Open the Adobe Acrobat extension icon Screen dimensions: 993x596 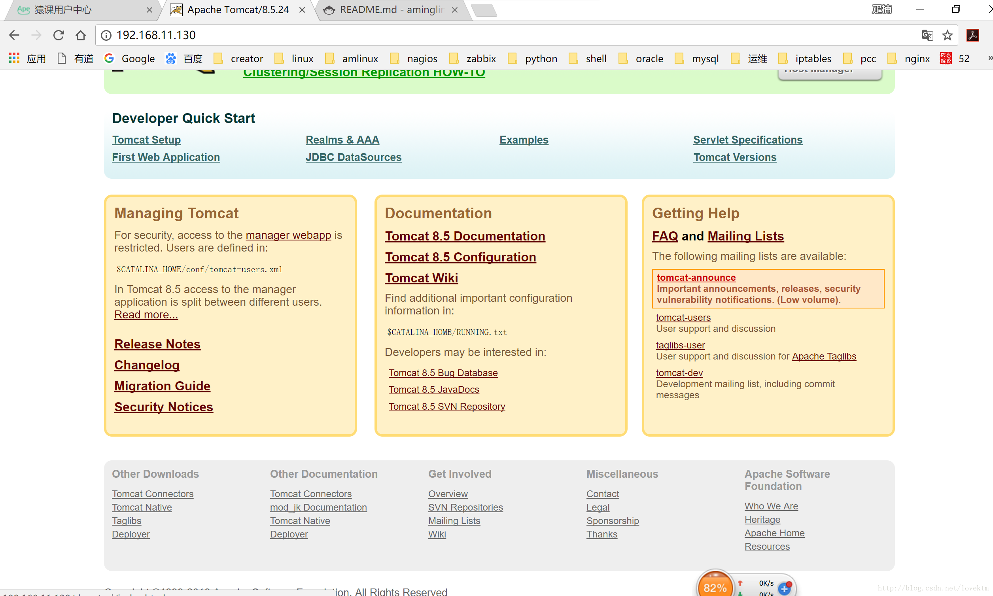(x=972, y=35)
